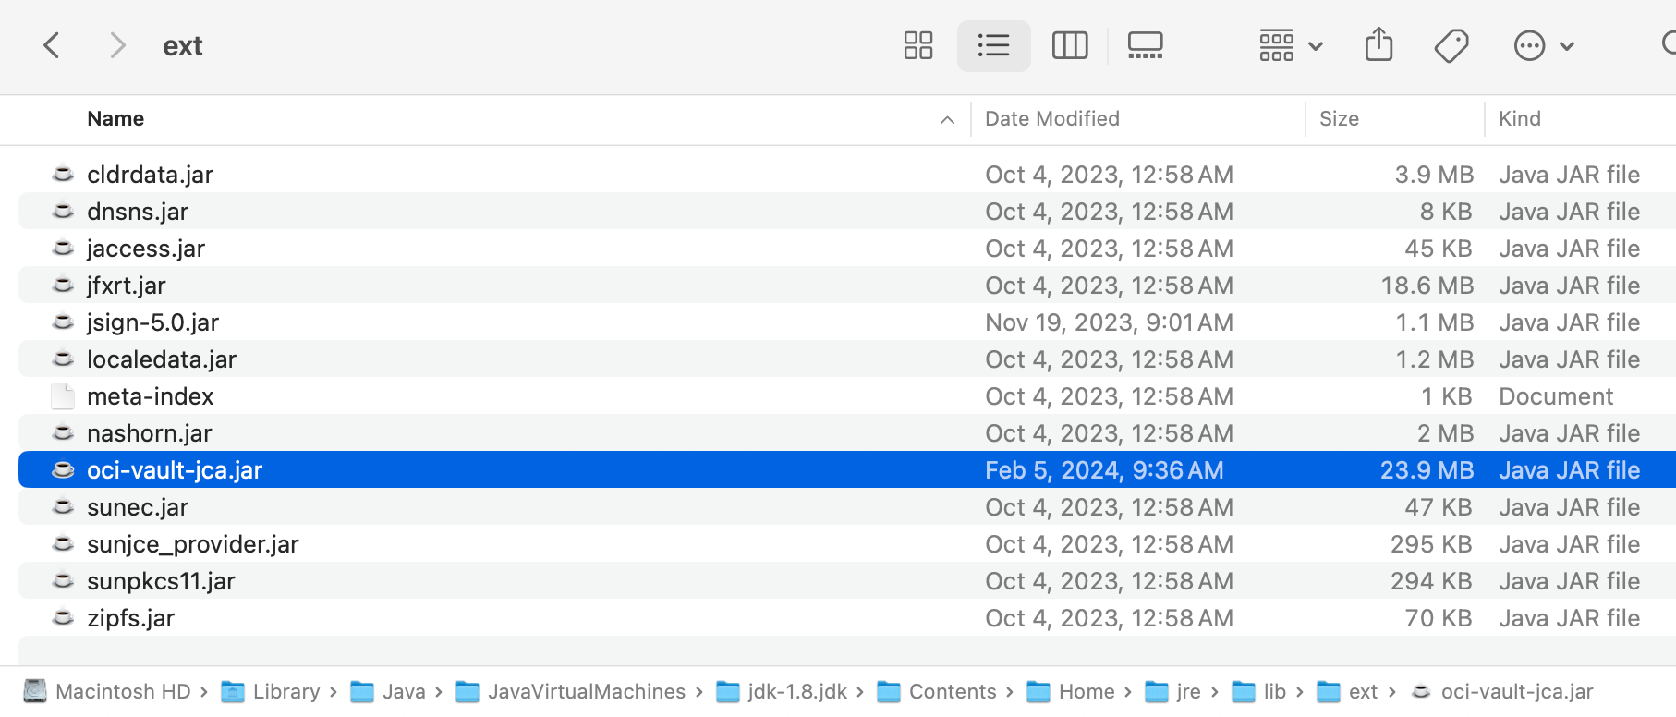Select the meta-index document icon
Screen dimensions: 1676x717
click(x=63, y=396)
